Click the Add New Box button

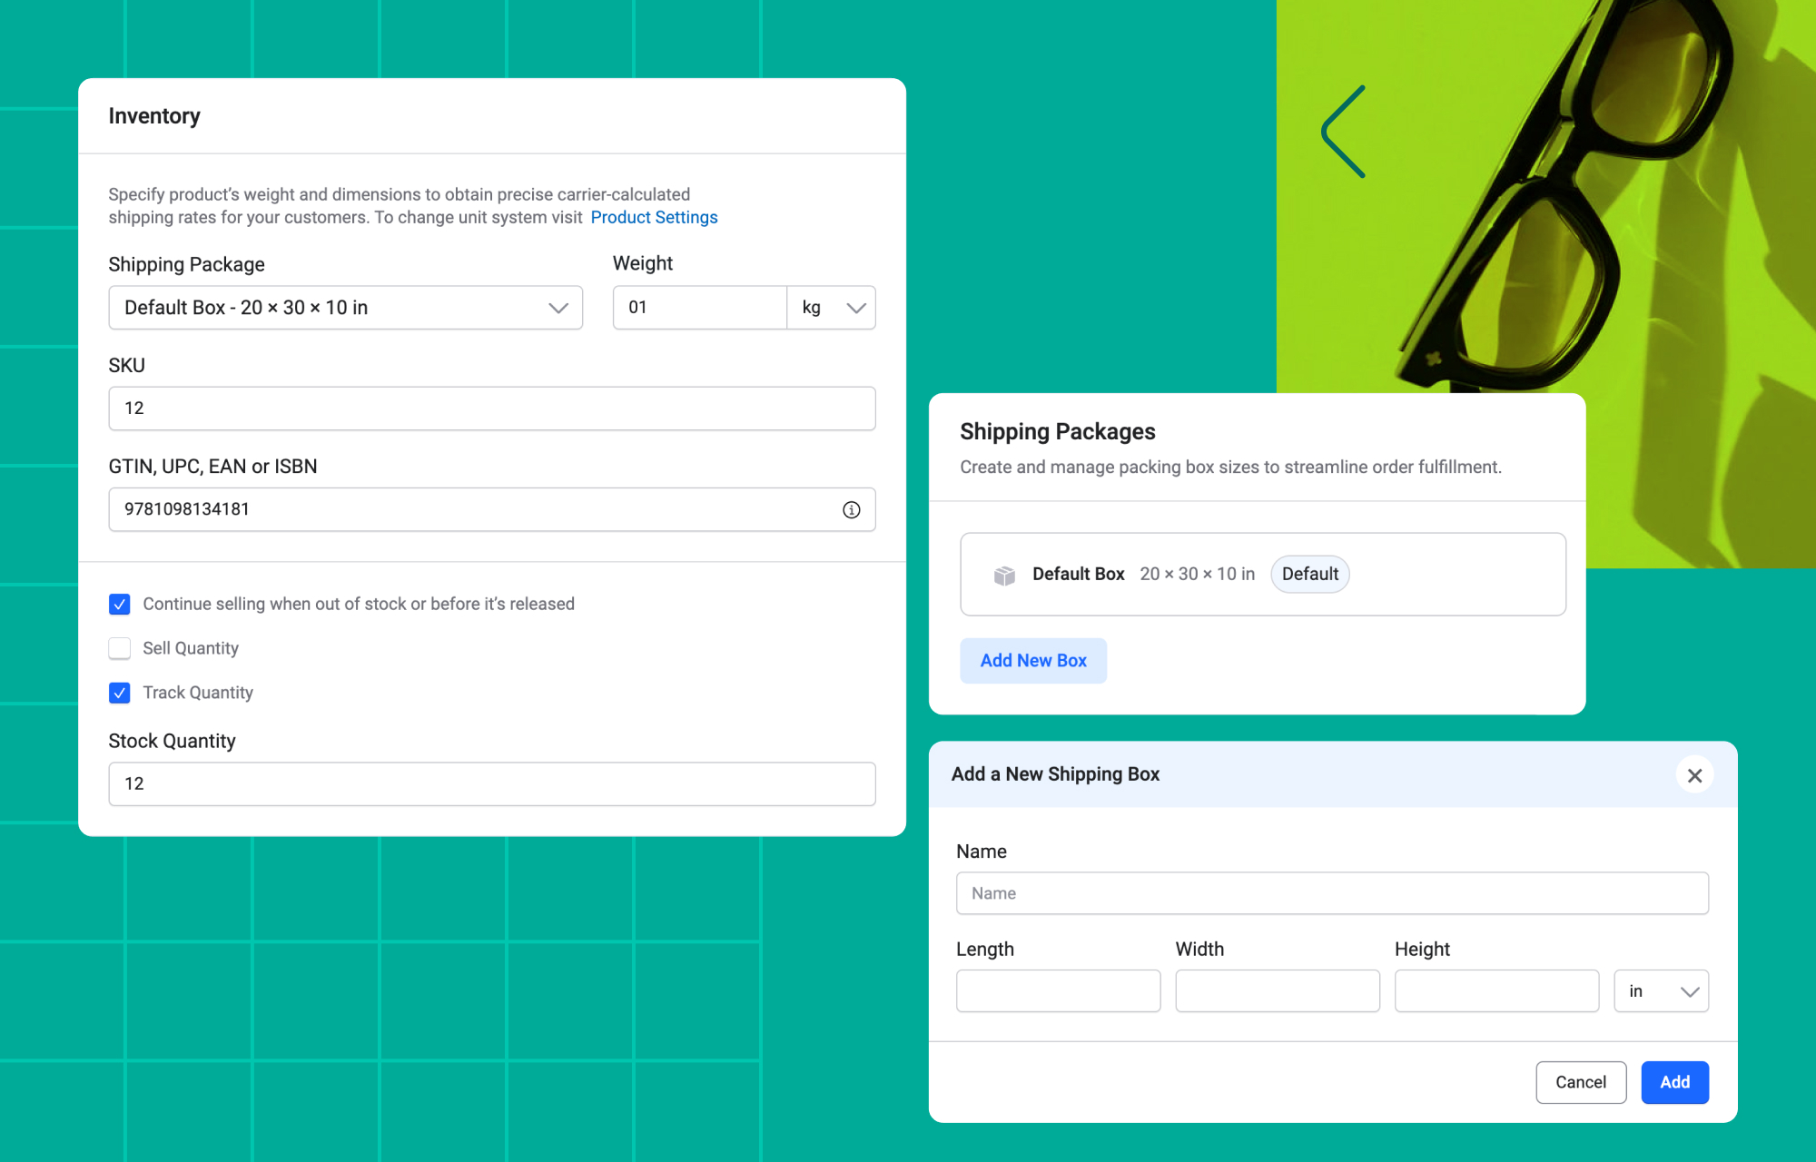tap(1033, 661)
